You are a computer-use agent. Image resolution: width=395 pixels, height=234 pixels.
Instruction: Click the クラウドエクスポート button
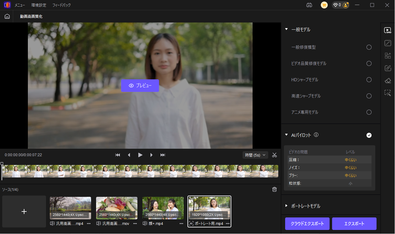pos(307,224)
